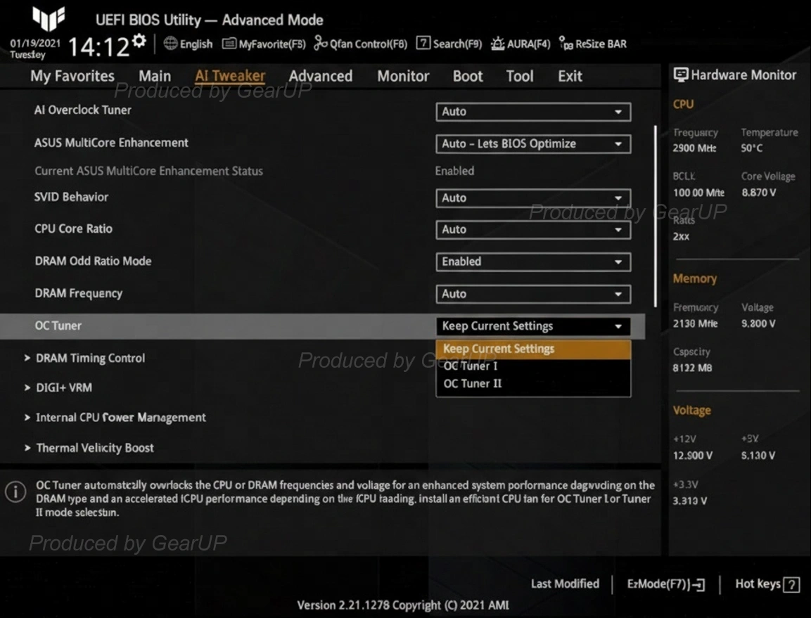Image resolution: width=811 pixels, height=618 pixels.
Task: Choose OC Tuner I option
Action: click(533, 366)
